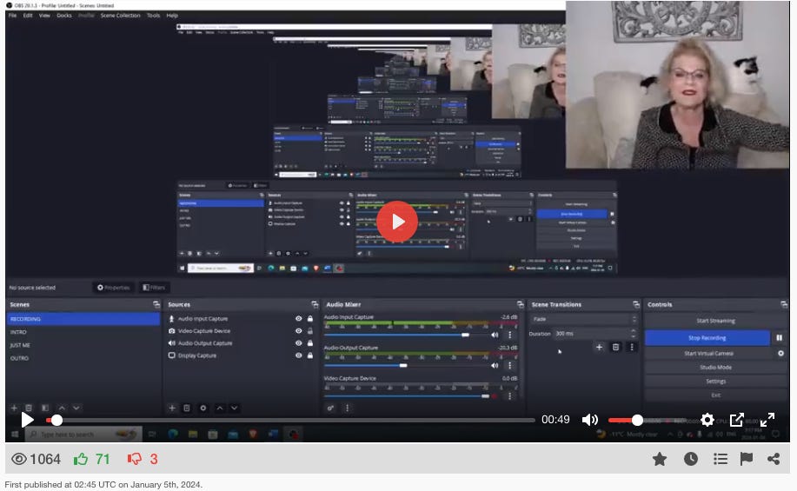Open options menu for Video Capture Device mixer
Viewport: 797px width, 491px height.
510,396
